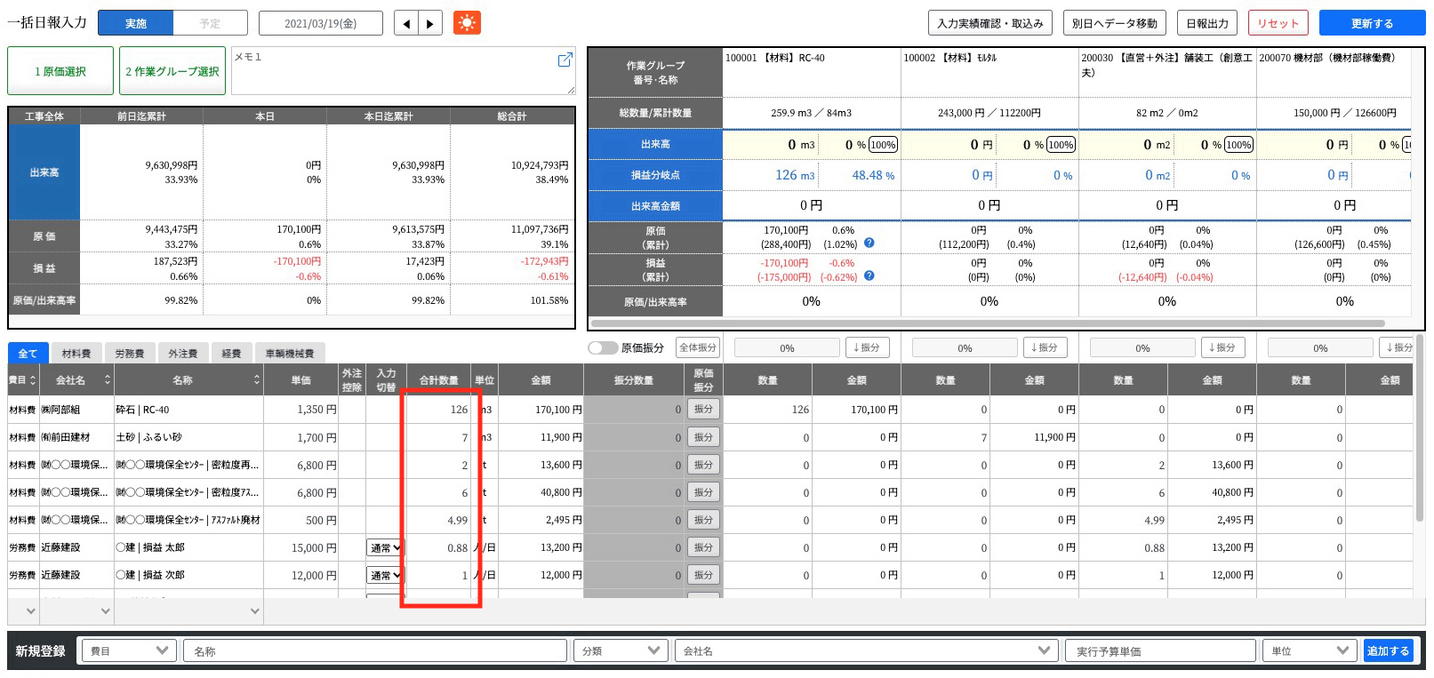Switch to the 車輌機械費 tab
The width and height of the screenshot is (1434, 678).
pos(290,354)
